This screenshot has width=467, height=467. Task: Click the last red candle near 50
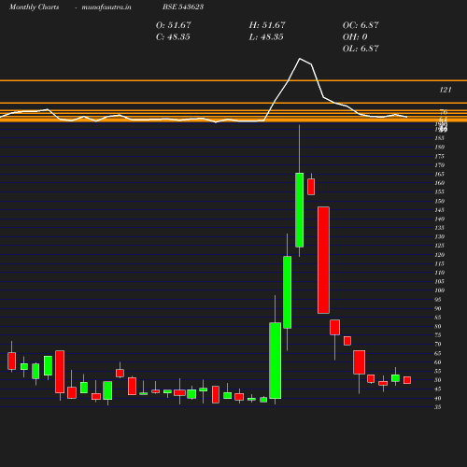click(x=407, y=380)
